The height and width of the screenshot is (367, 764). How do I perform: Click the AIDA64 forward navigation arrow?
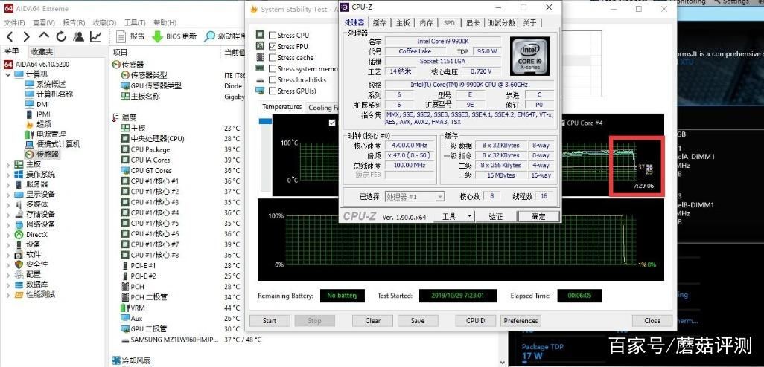(26, 36)
